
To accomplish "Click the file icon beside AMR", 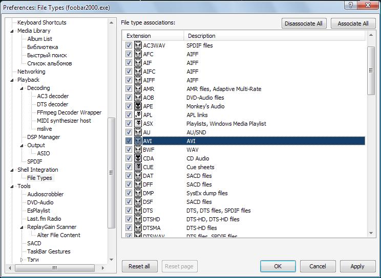I will click(x=138, y=89).
